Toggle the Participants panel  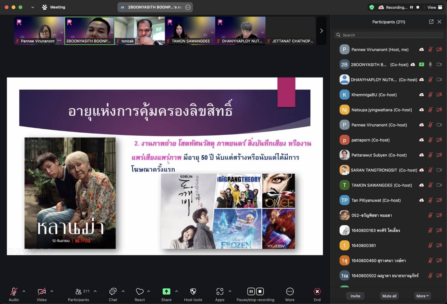[x=78, y=294]
